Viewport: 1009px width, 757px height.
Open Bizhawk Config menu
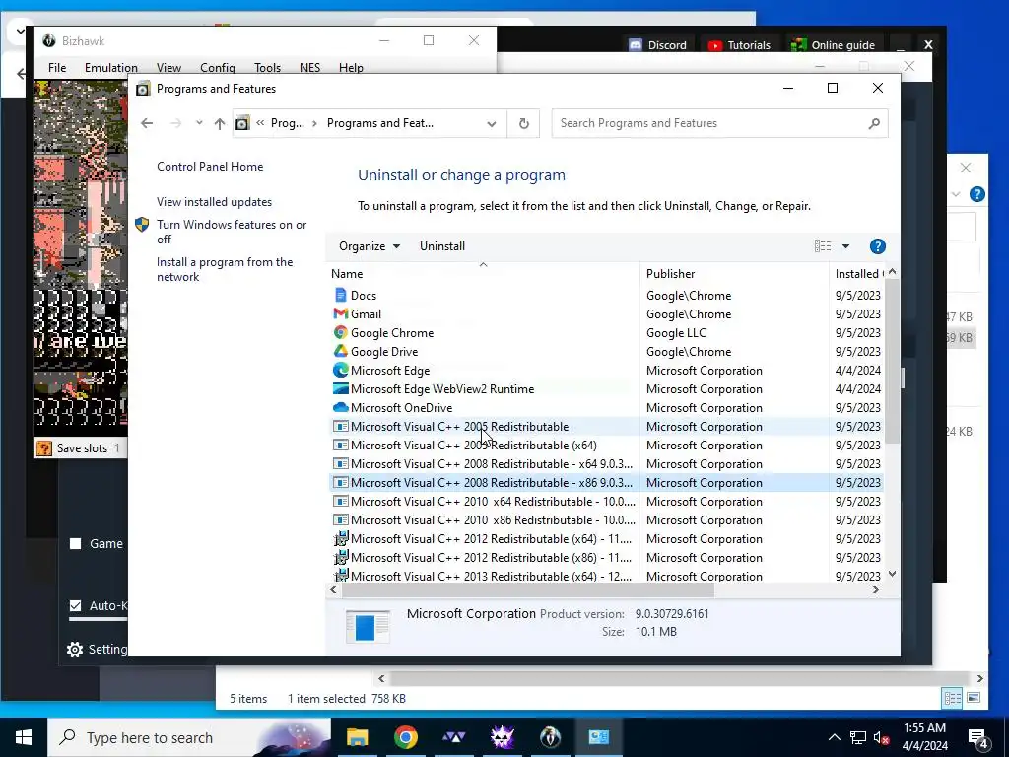point(218,68)
